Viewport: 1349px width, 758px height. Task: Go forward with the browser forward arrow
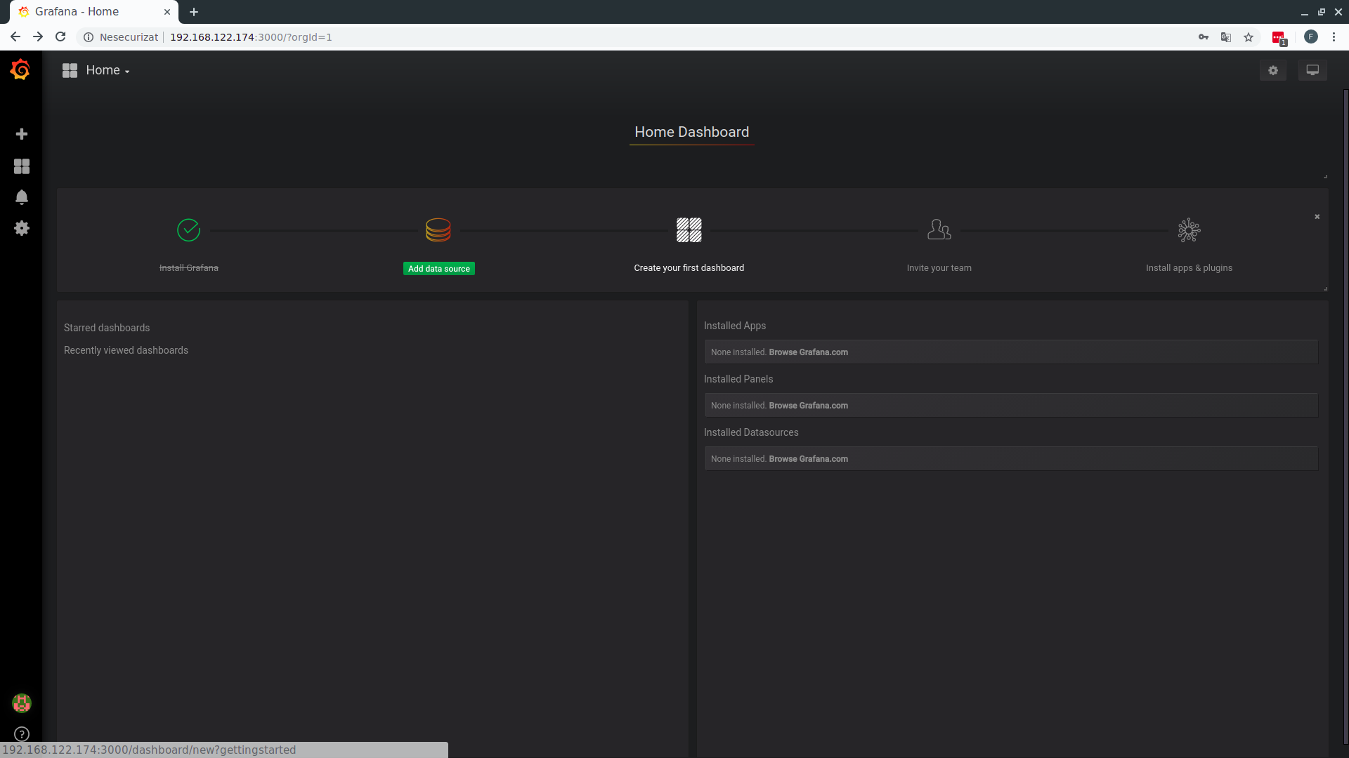pos(38,37)
